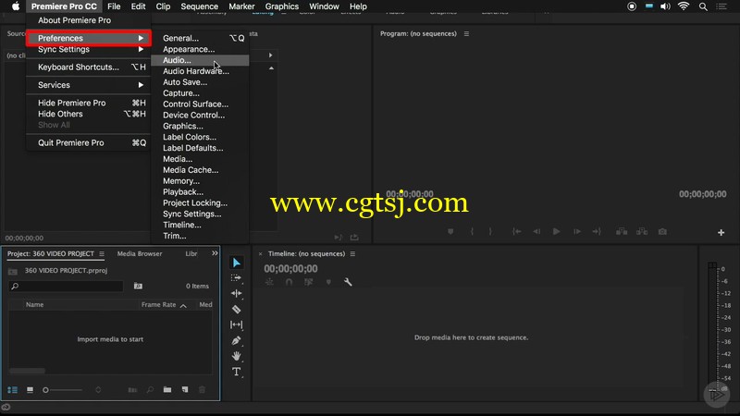Toggle Linked Selection in Timeline
This screenshot has height=416, width=740.
tap(309, 282)
